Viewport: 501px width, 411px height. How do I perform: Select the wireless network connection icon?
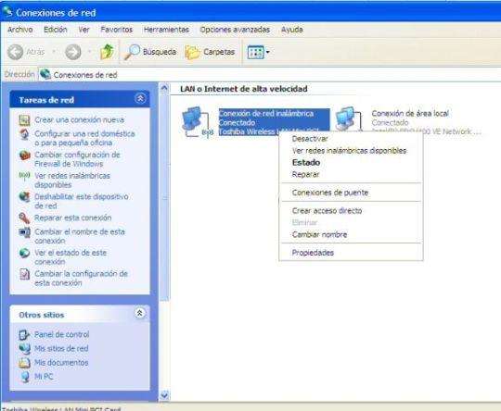196,122
